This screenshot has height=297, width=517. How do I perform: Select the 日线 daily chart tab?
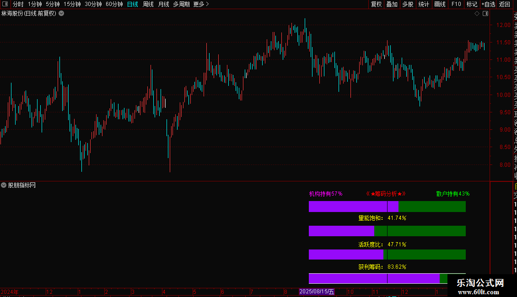click(x=133, y=4)
